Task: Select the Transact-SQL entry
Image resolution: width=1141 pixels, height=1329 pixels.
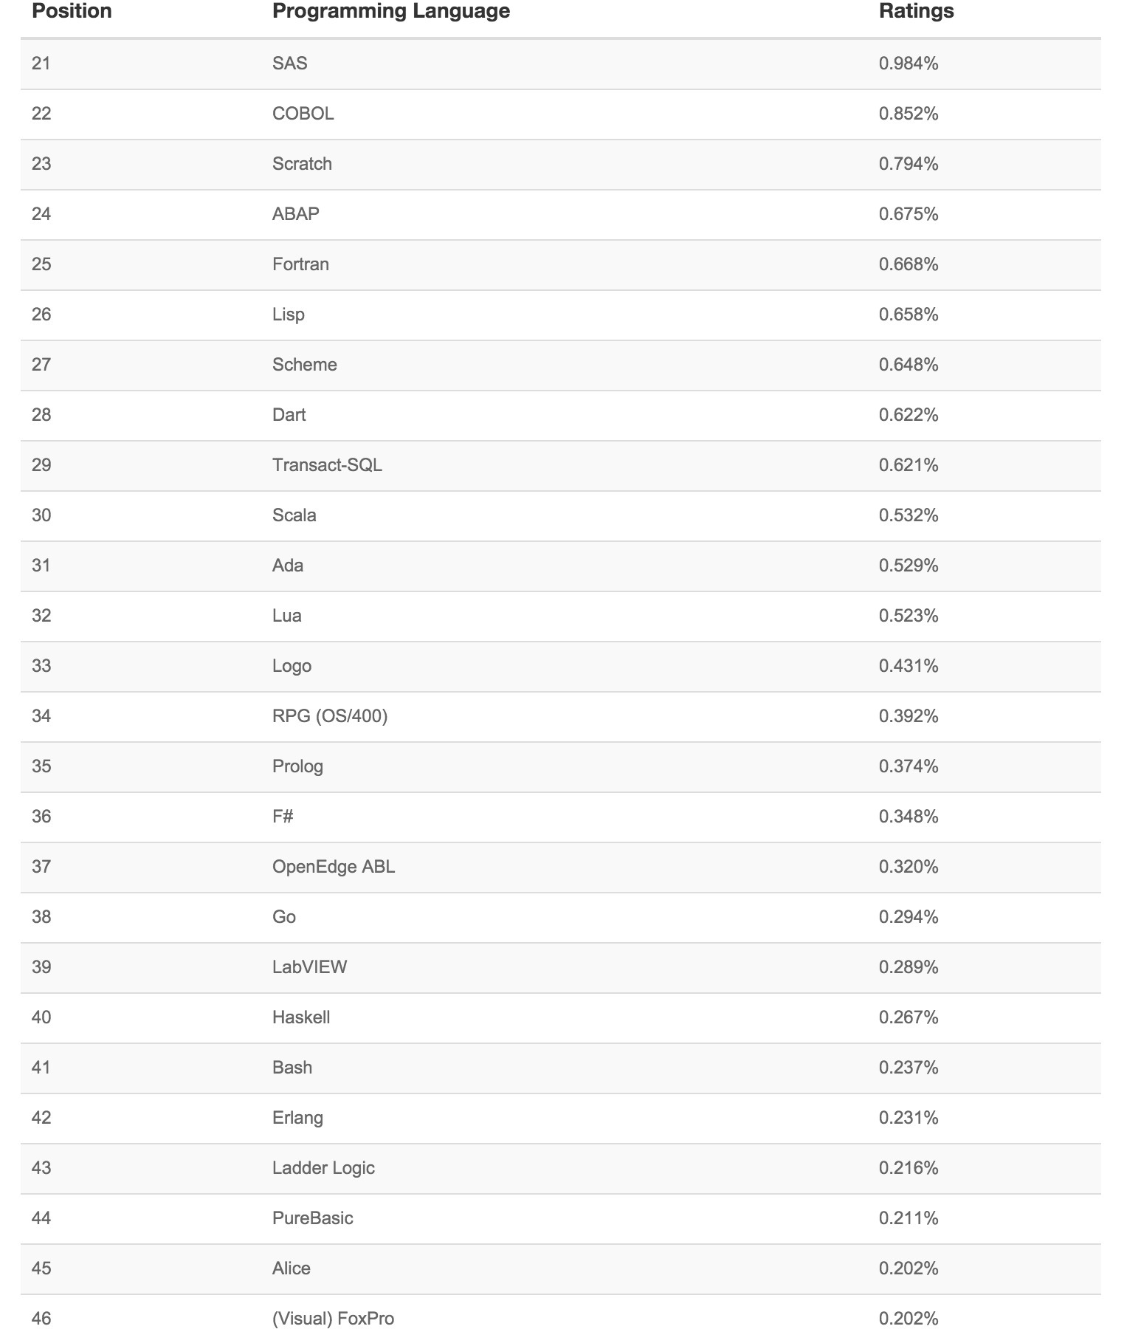Action: pyautogui.click(x=327, y=465)
